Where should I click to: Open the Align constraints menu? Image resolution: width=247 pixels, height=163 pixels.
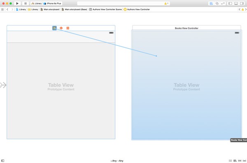[x=235, y=161]
